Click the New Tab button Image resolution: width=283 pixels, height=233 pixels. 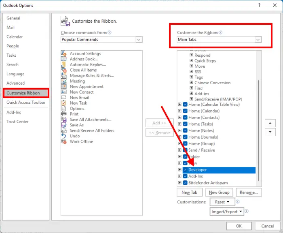coord(190,192)
